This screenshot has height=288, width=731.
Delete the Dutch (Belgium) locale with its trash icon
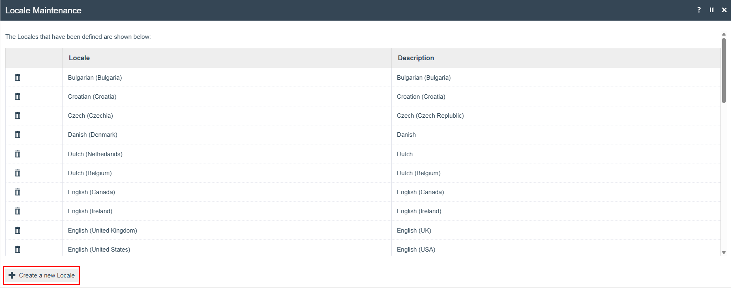[x=17, y=173]
